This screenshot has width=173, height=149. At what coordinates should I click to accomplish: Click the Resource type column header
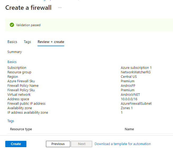pos(21,129)
